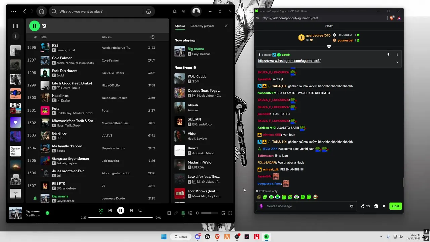The image size is (430, 242).
Task: Sort tracks by Title column
Action: click(x=43, y=37)
